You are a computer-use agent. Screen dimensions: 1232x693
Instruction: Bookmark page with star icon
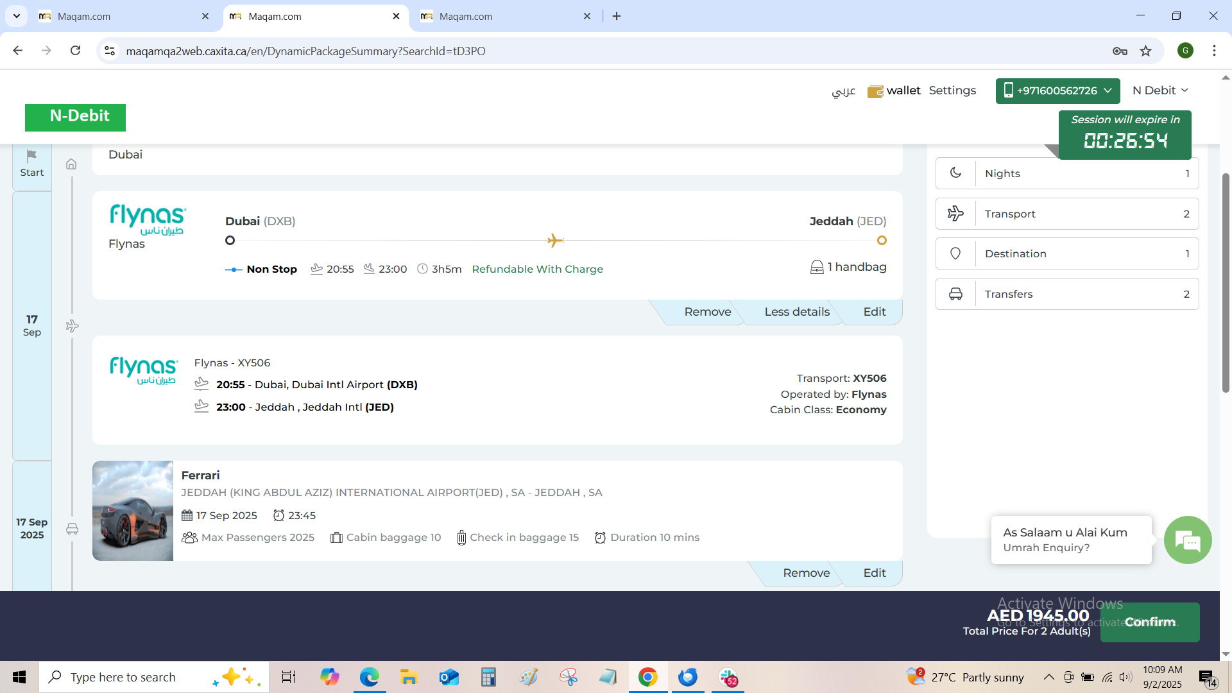pos(1145,51)
